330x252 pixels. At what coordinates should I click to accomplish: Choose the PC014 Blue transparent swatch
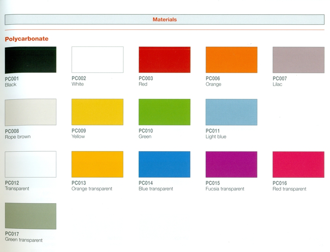click(x=164, y=164)
